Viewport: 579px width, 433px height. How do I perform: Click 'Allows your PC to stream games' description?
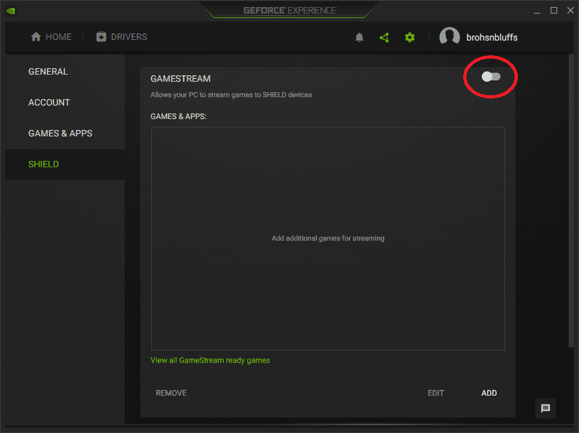[231, 95]
